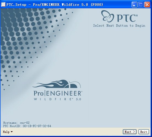Click the 'Select Next Button to Begin' text
Screen dimensions: 152x137
[119, 26]
